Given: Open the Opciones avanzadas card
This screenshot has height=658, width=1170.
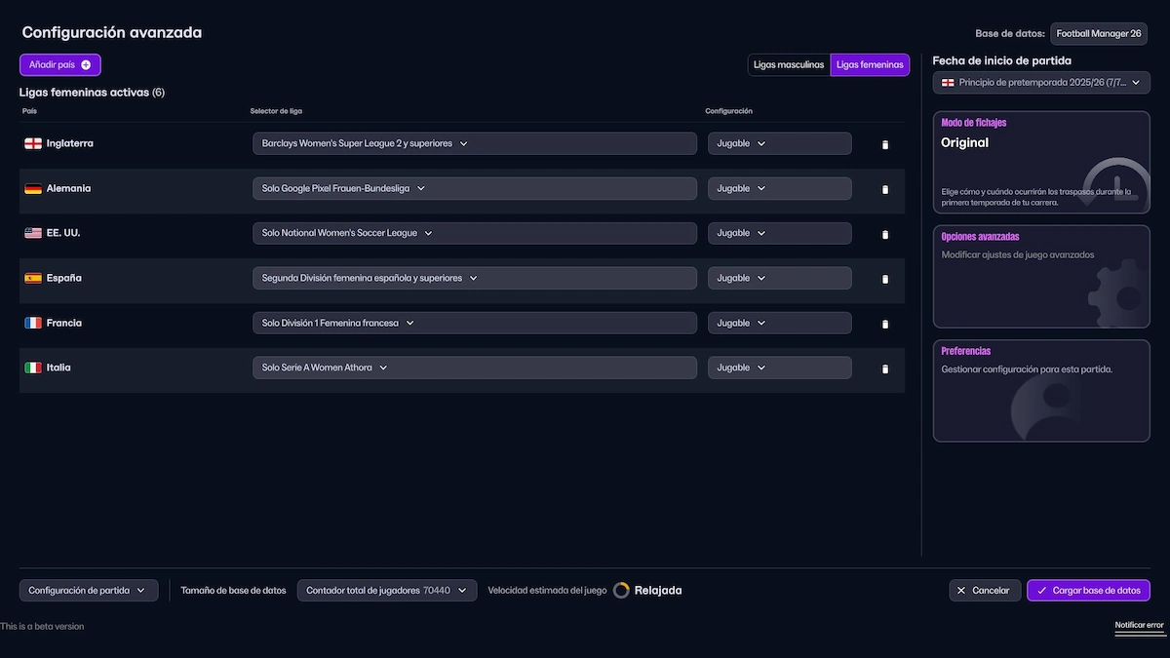Looking at the screenshot, I should pyautogui.click(x=1041, y=277).
